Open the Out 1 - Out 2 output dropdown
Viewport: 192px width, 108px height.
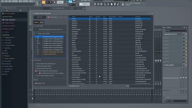(176, 101)
